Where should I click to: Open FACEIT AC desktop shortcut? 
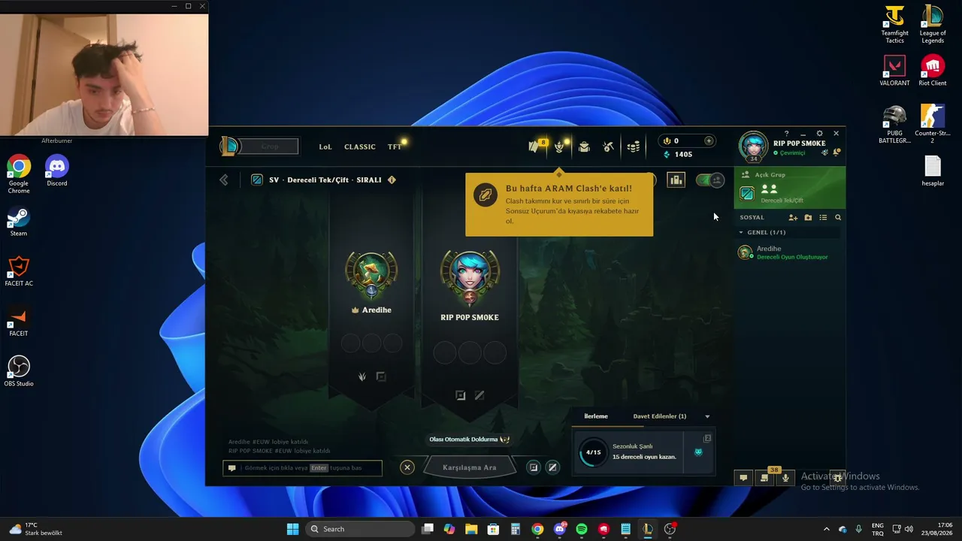coord(19,271)
